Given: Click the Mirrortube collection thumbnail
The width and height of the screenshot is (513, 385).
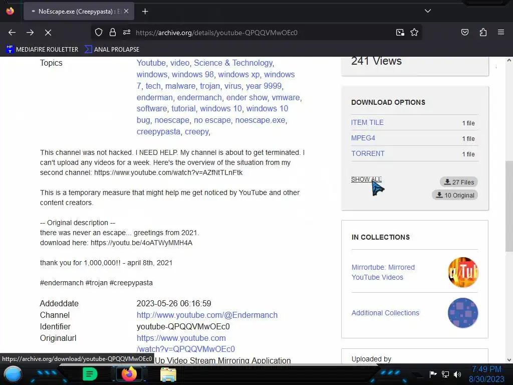Looking at the screenshot, I should [463, 272].
